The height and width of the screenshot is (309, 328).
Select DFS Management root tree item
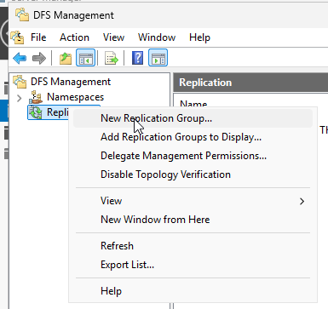point(71,82)
